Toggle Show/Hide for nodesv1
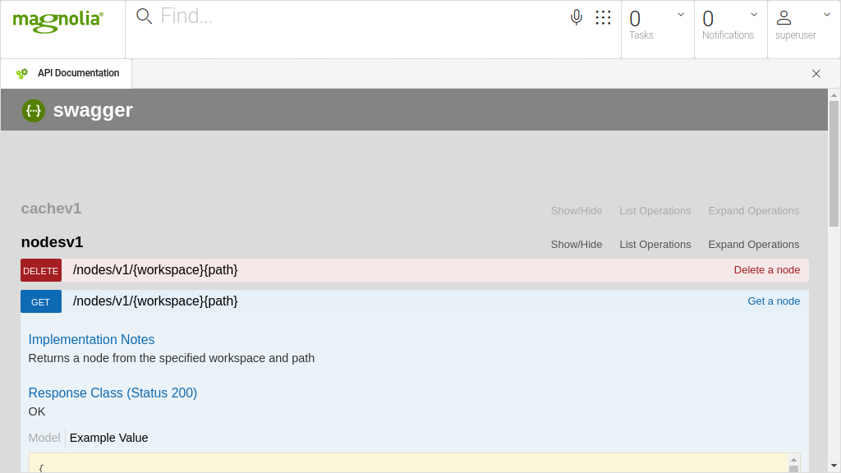The height and width of the screenshot is (473, 841). 576,245
